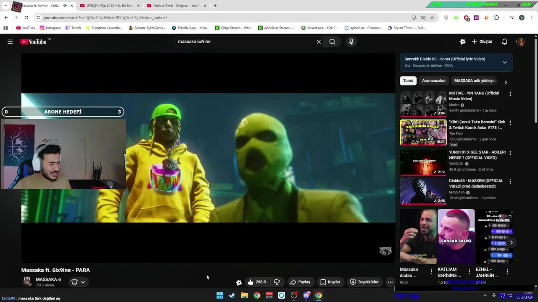Open Voicemeeter from the taskbar
This screenshot has height=302, width=538.
coord(269,295)
